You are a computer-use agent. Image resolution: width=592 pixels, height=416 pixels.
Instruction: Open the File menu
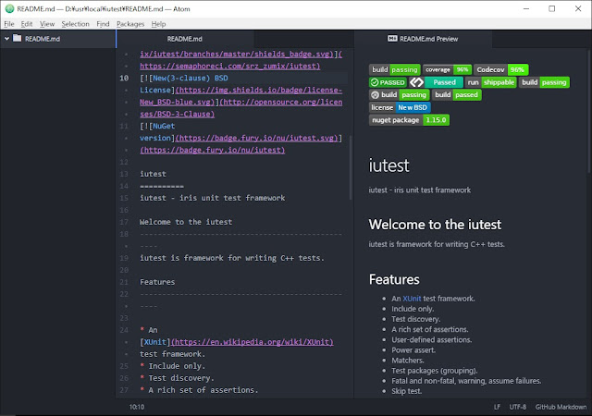[9, 24]
